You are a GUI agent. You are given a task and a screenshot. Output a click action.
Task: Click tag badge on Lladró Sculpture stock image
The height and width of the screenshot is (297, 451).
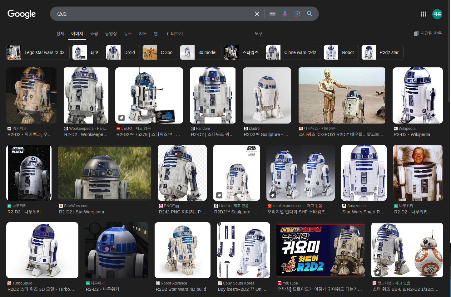pos(219,195)
